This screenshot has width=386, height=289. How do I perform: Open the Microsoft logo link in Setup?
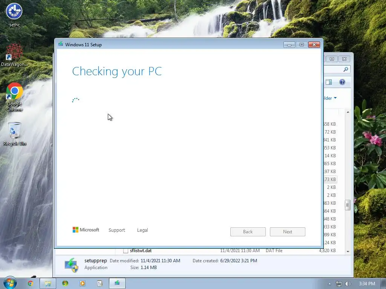click(x=86, y=230)
